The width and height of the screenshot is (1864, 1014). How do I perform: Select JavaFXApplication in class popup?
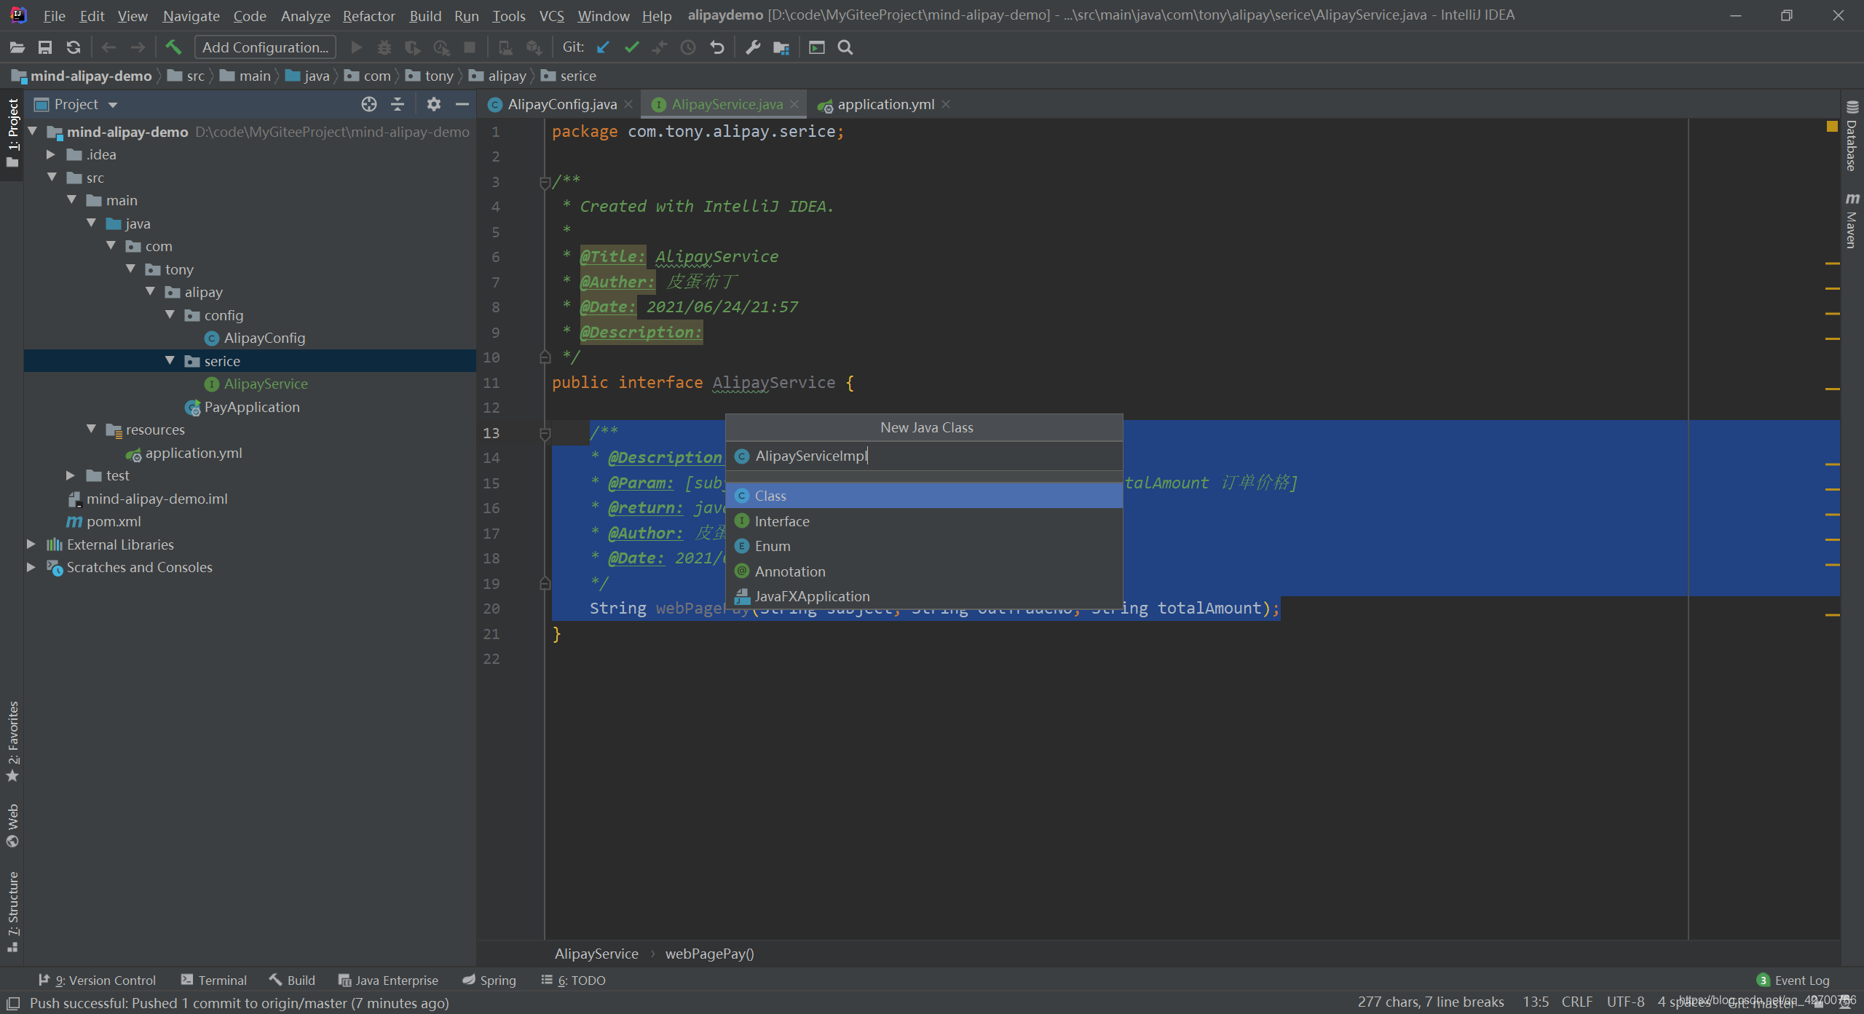pyautogui.click(x=924, y=596)
